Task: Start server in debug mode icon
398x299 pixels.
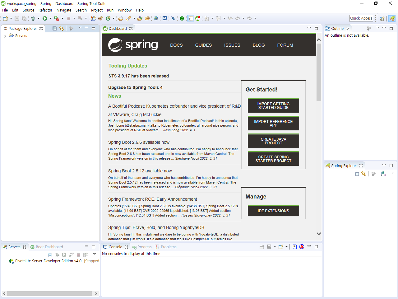Action: [57, 255]
